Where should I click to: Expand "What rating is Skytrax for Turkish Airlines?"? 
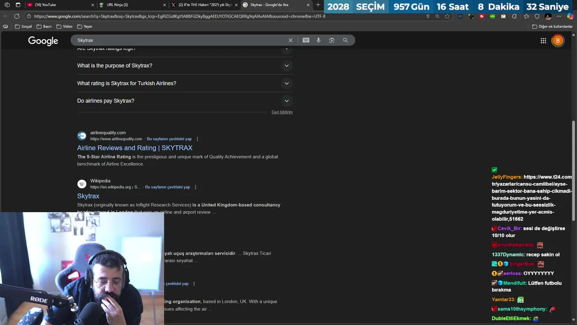pyautogui.click(x=185, y=83)
